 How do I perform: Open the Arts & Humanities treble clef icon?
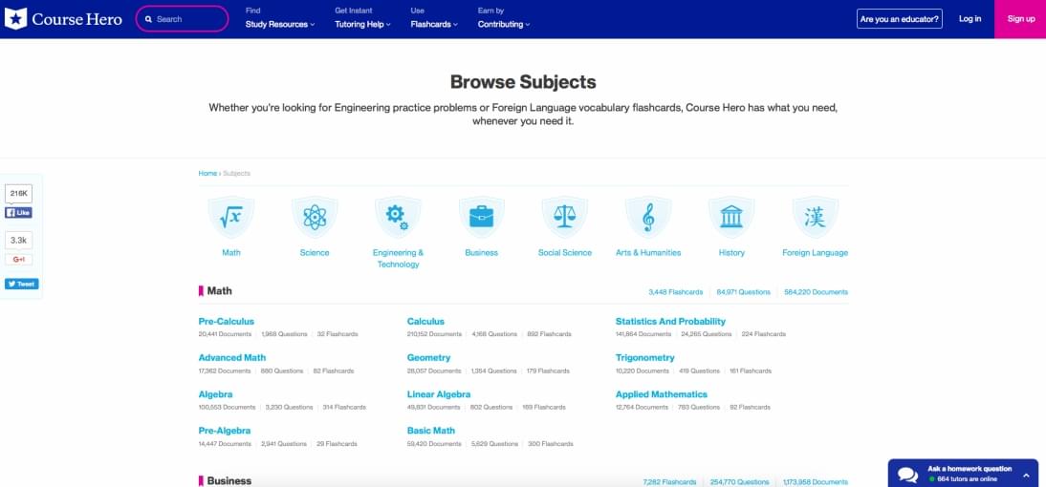[x=647, y=217]
